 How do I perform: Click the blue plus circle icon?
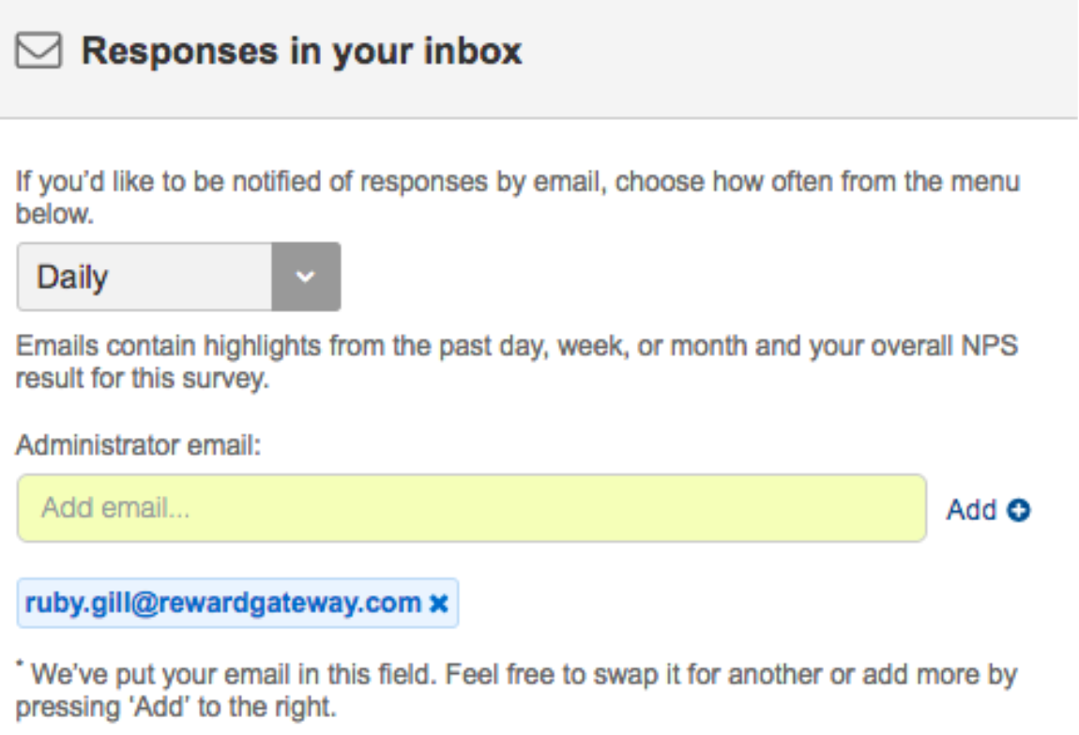1018,510
